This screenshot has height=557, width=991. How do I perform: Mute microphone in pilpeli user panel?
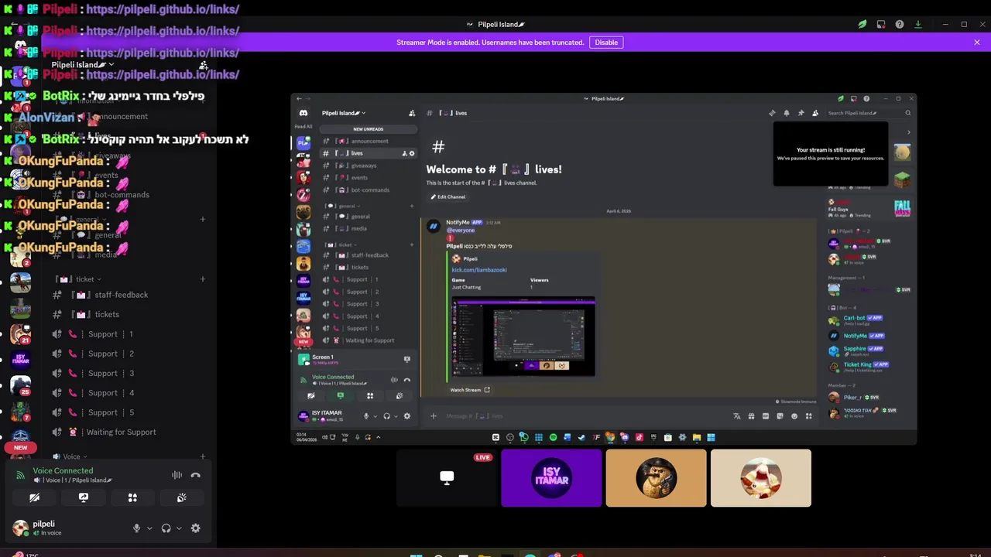(136, 528)
